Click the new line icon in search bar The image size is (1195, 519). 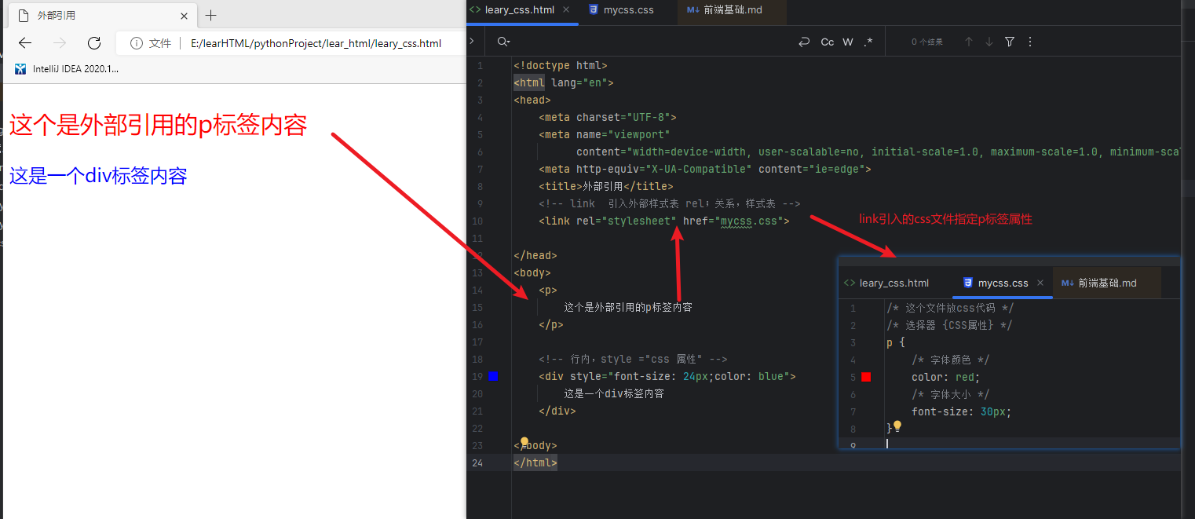pyautogui.click(x=804, y=42)
